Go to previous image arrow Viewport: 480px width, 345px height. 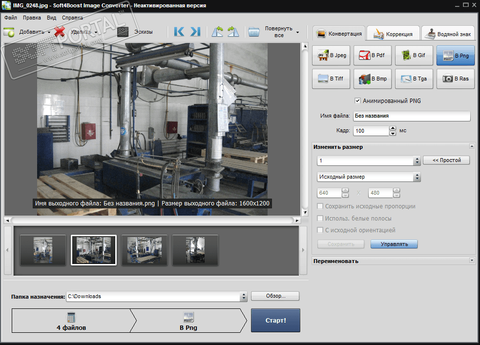coord(179,32)
